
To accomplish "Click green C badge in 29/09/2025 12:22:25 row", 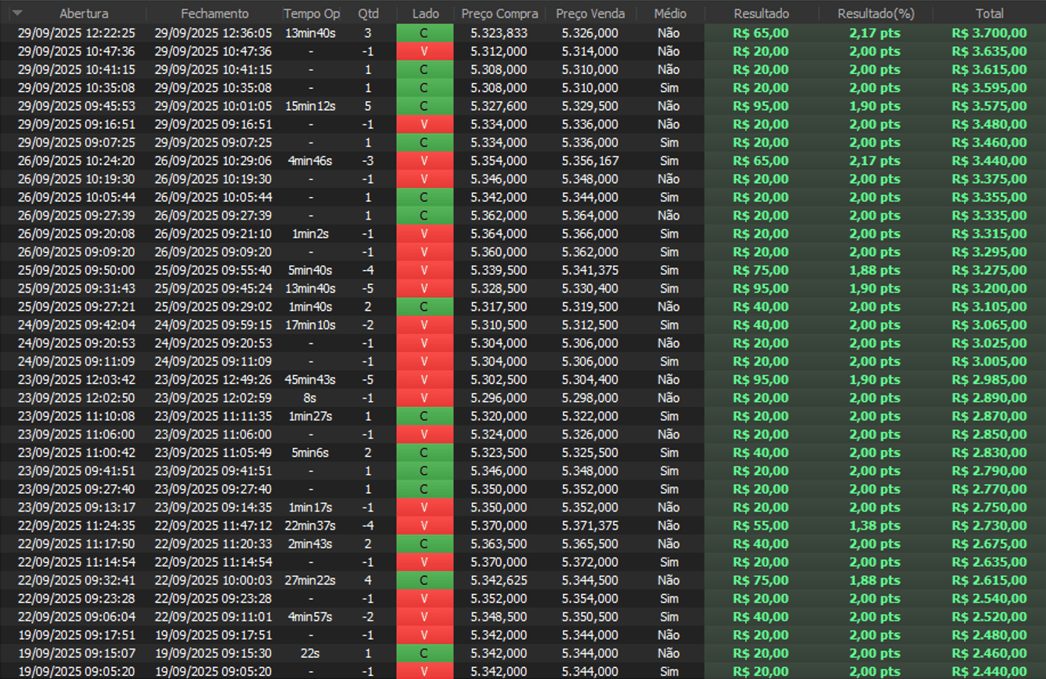I will (424, 33).
